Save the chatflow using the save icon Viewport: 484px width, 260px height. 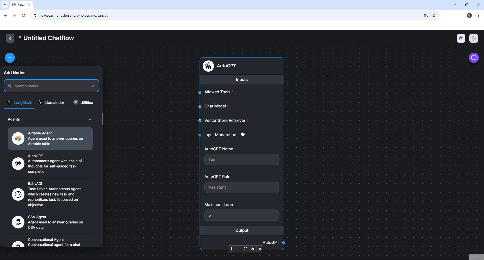[461, 38]
